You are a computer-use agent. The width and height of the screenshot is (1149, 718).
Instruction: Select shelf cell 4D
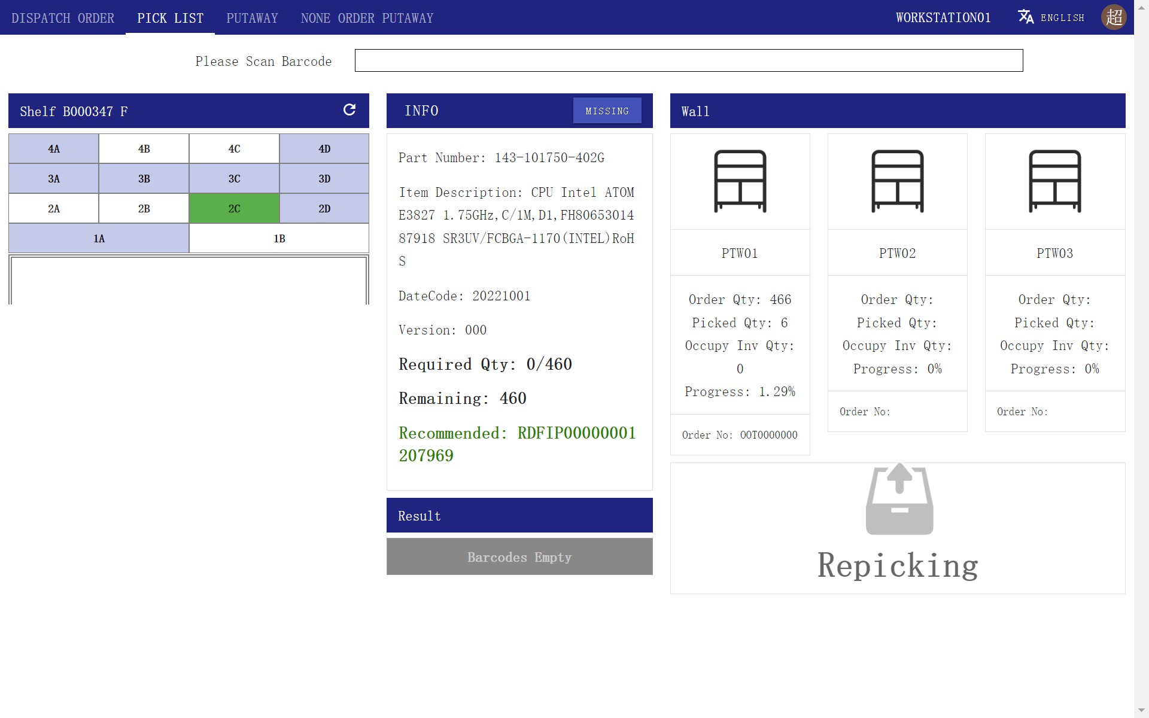(x=324, y=148)
